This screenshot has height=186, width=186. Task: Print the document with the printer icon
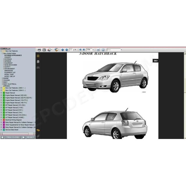point(39,50)
